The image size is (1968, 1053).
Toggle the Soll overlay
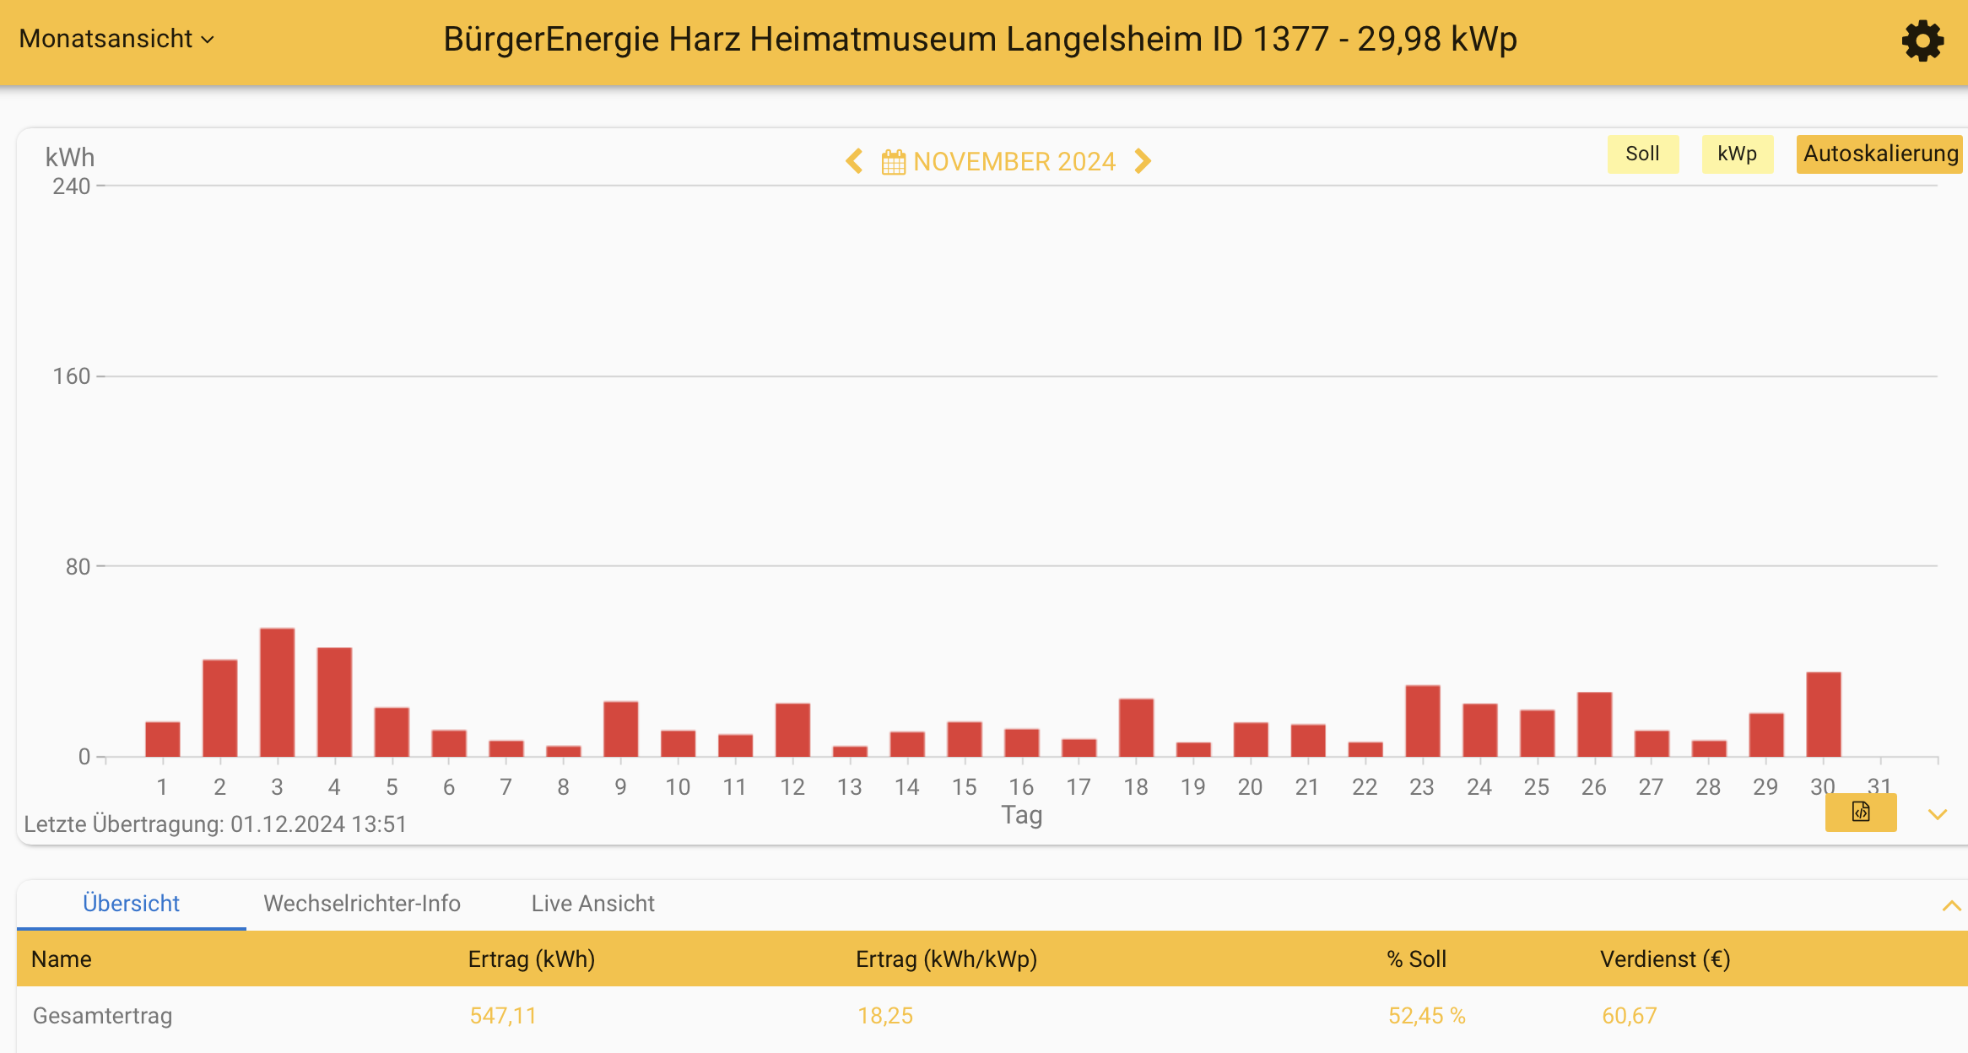[1642, 154]
